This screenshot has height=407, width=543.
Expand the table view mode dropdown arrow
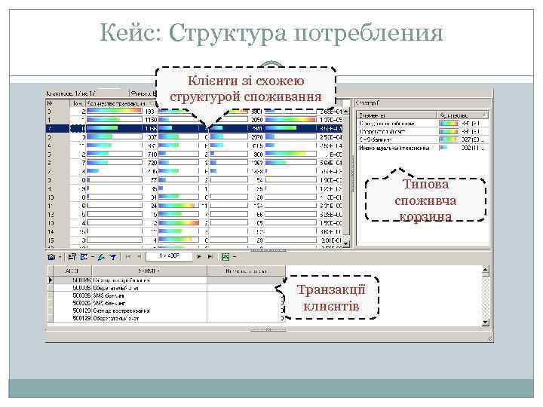[93, 257]
